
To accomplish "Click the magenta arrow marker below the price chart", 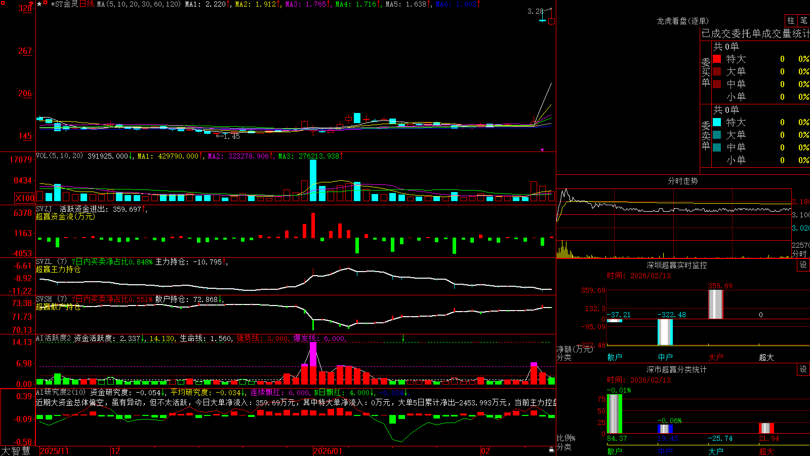I will coord(542,149).
